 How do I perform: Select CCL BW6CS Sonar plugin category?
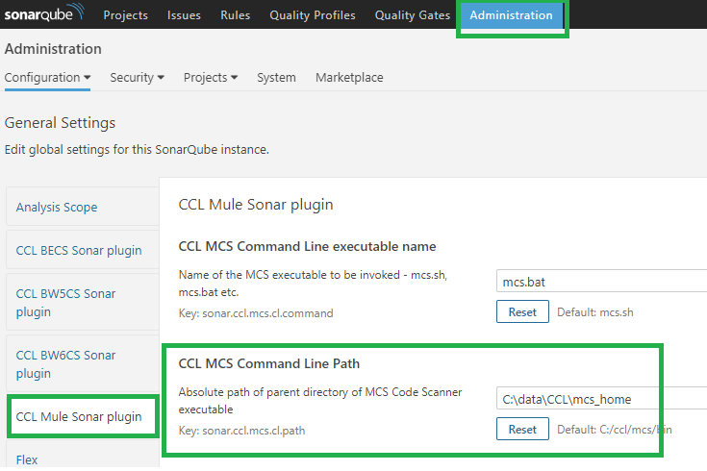click(83, 364)
